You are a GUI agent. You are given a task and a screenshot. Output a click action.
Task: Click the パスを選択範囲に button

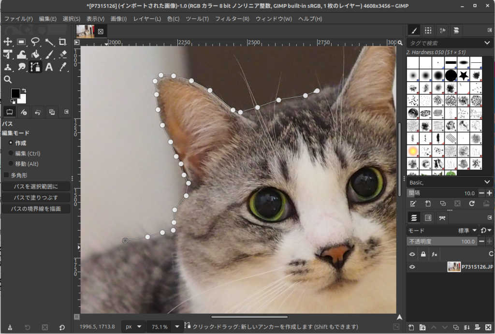point(36,187)
